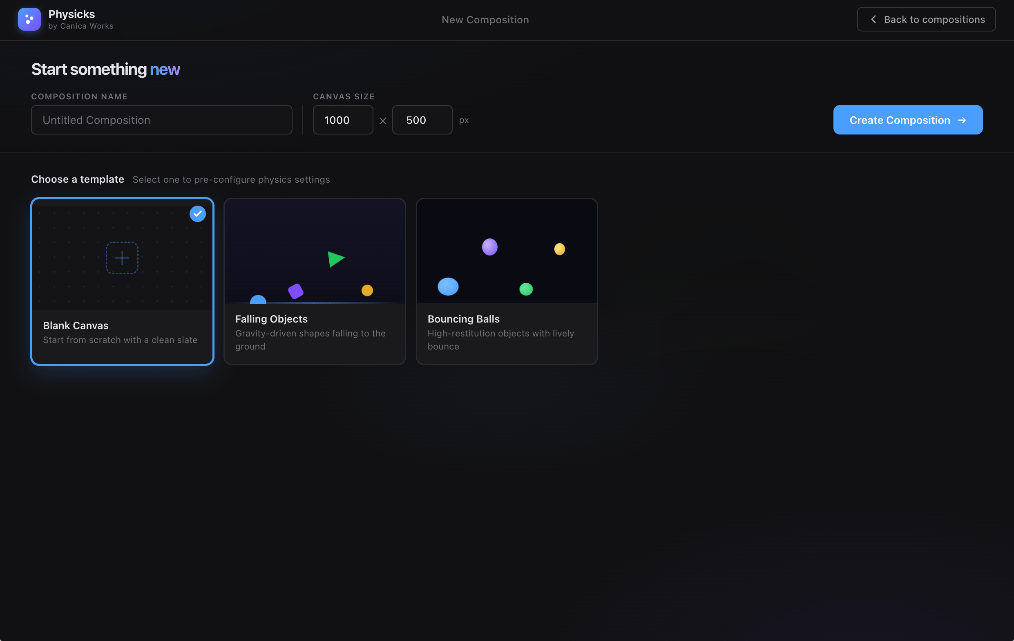Click the canvas width field showing 1000
This screenshot has width=1014, height=641.
point(343,120)
